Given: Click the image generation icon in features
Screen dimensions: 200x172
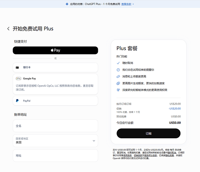Looking at the screenshot, I should pos(118,83).
